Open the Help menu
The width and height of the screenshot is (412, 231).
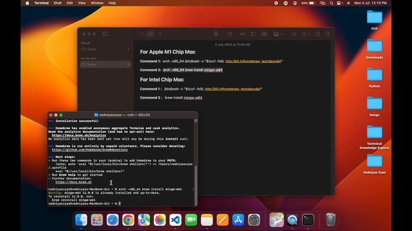[112, 3]
